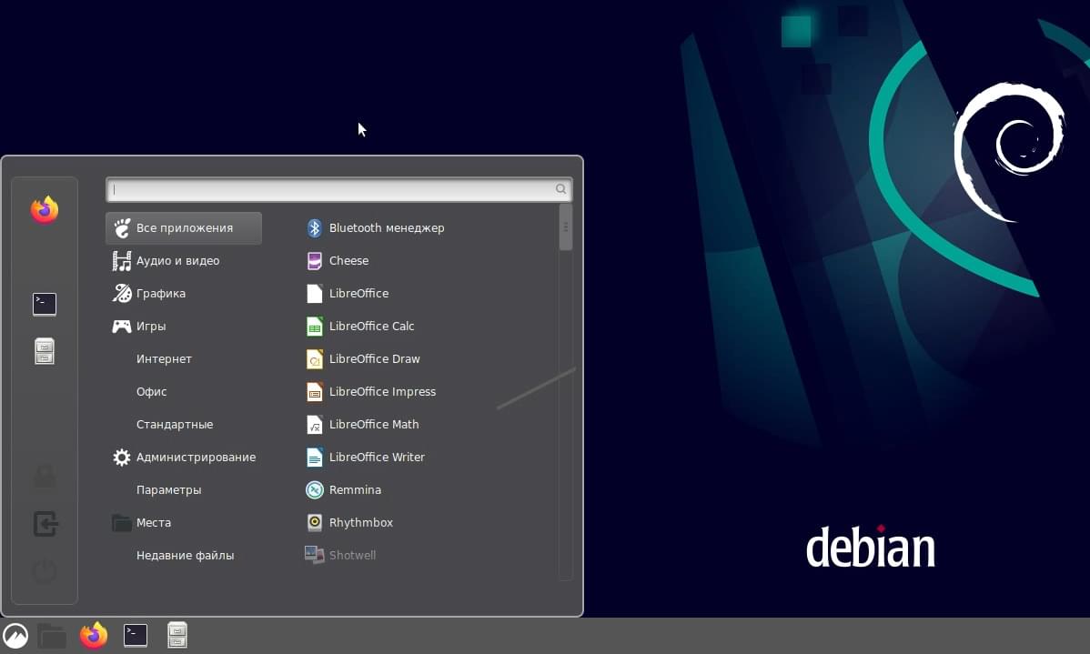Select the Интернет category
Screen dimensions: 1090x654
tap(184, 358)
